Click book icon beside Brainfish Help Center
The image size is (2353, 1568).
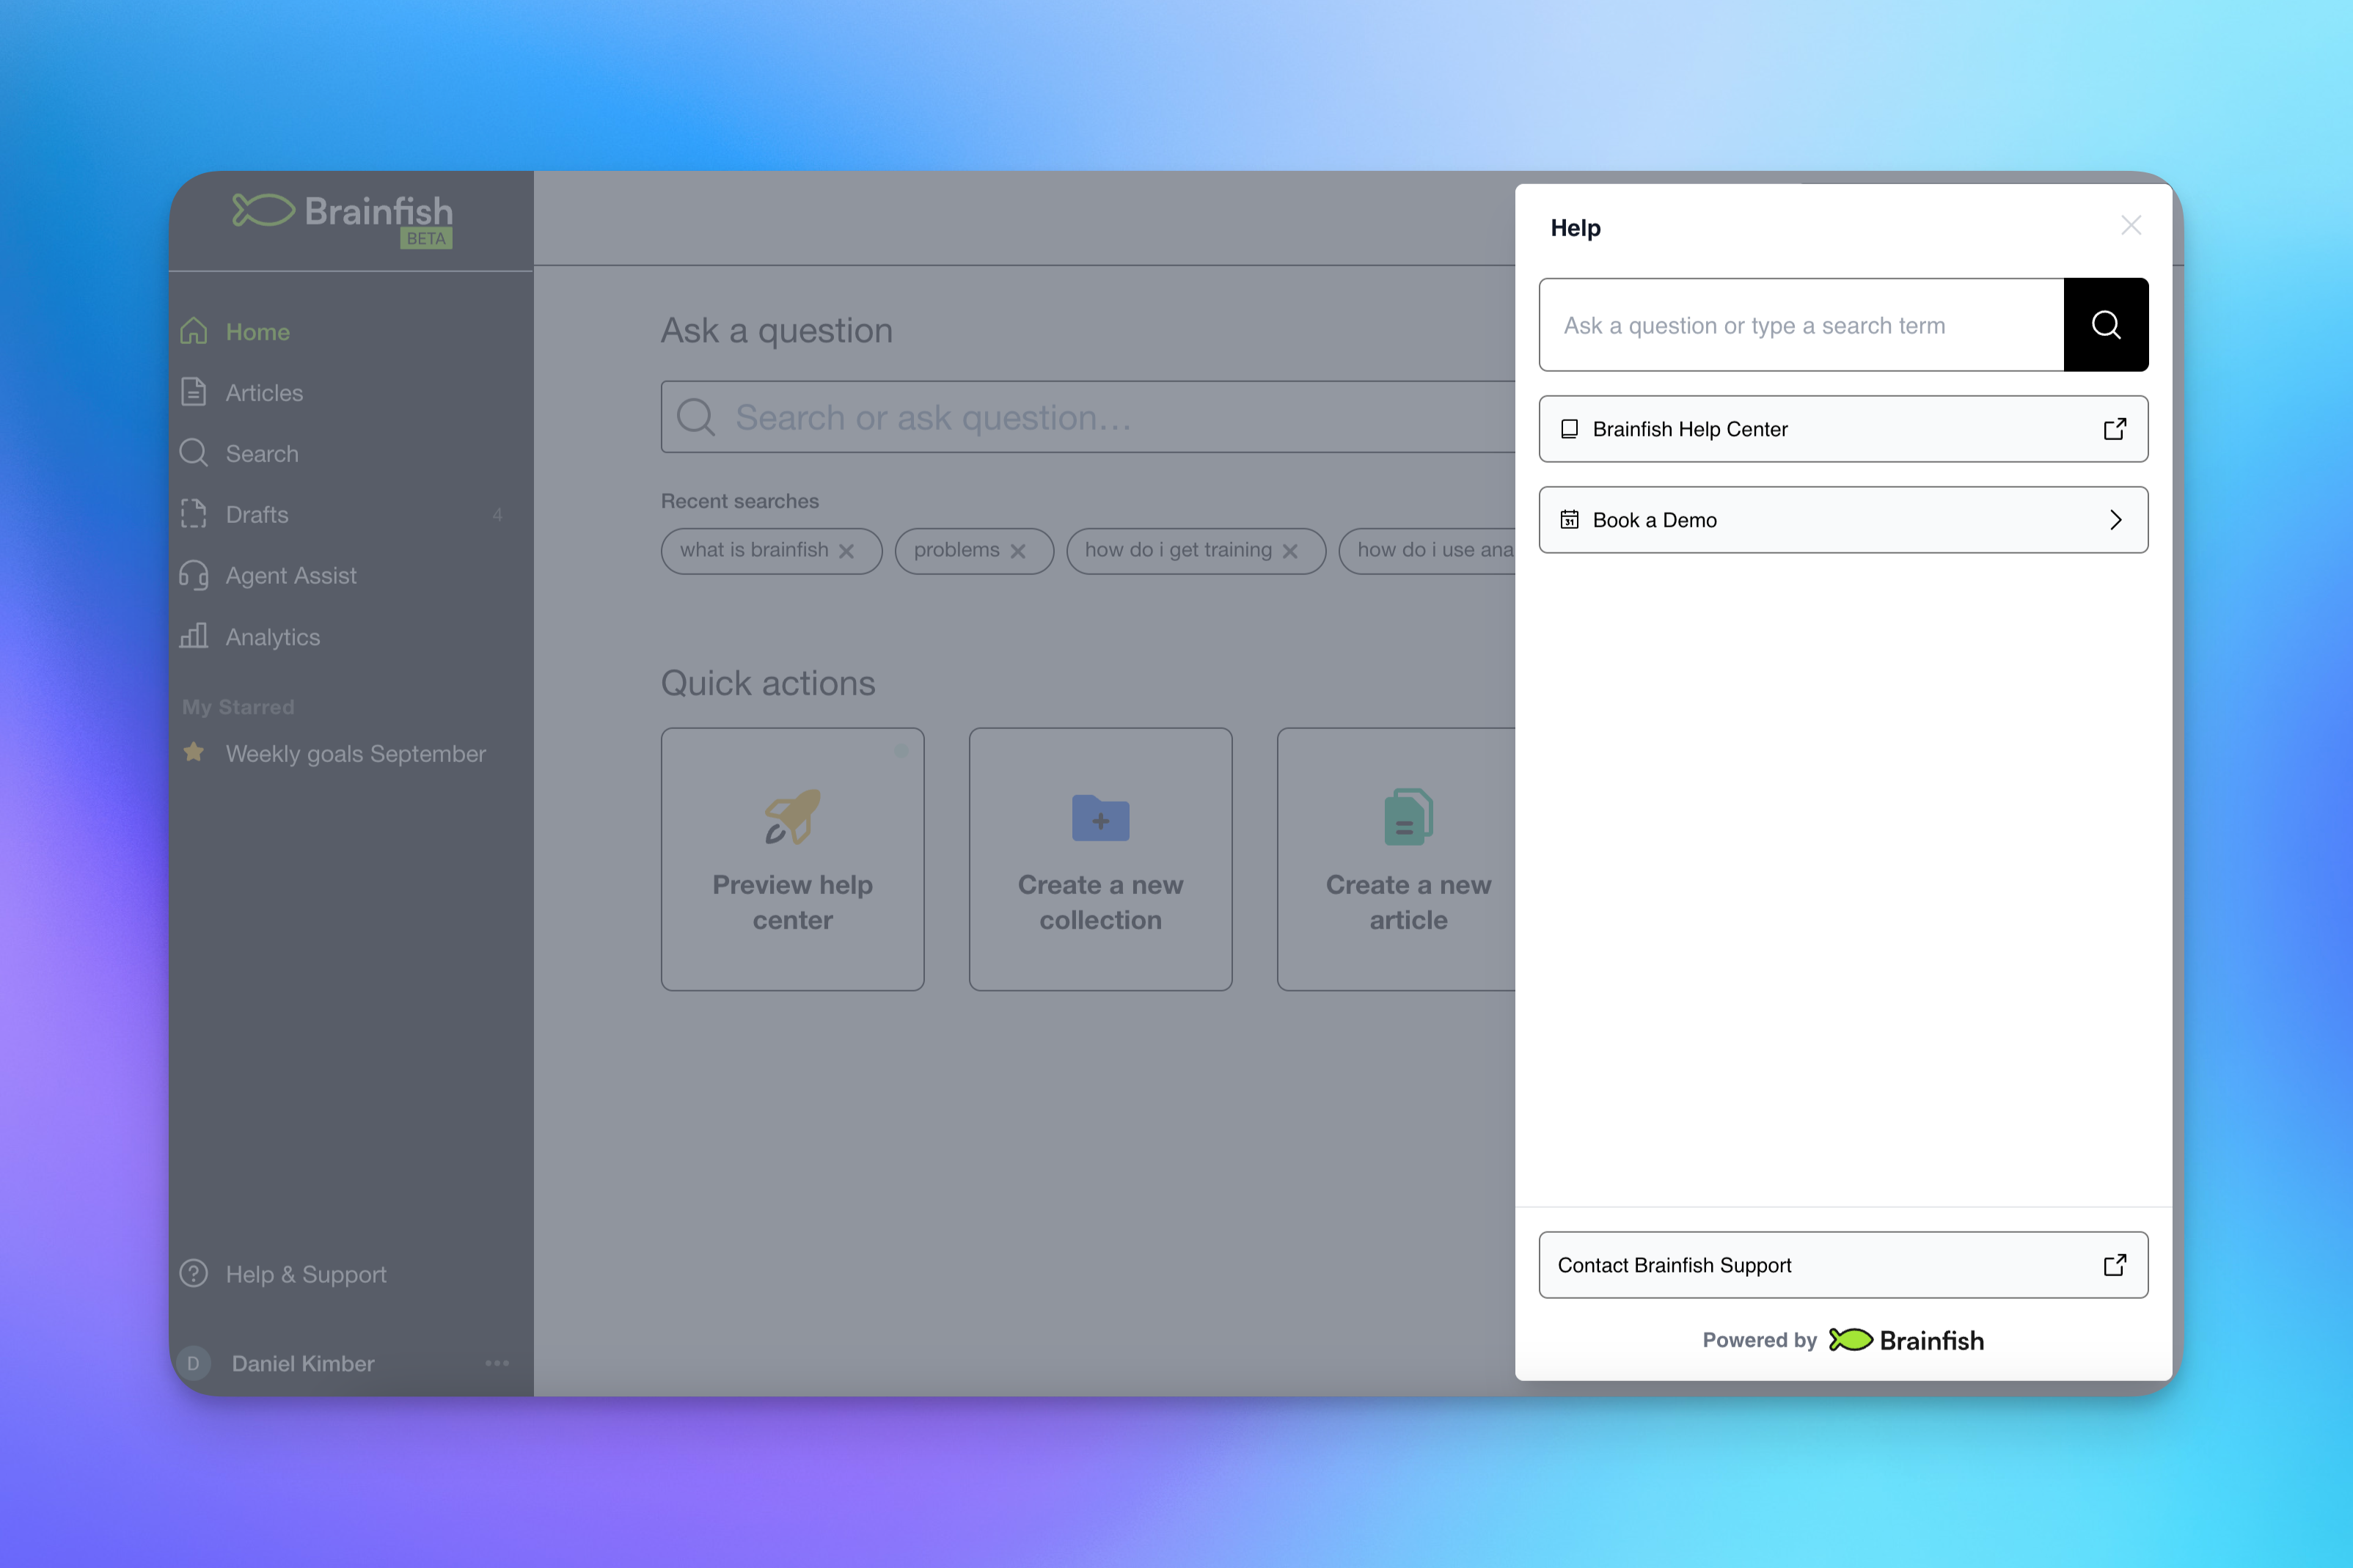[1570, 429]
